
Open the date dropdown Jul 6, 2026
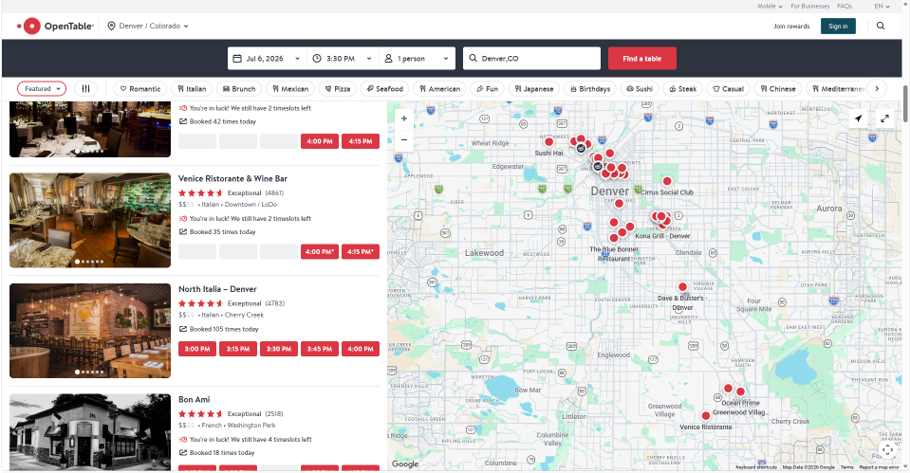(267, 59)
